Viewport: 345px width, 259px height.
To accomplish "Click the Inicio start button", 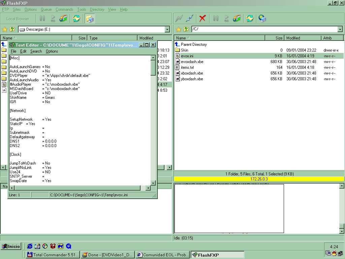I will (x=11, y=246).
